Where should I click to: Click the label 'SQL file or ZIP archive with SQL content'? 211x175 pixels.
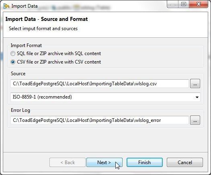pyautogui.click(x=59, y=54)
